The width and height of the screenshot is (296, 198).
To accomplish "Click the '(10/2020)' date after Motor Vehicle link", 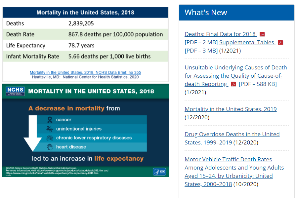I will click(x=246, y=184).
